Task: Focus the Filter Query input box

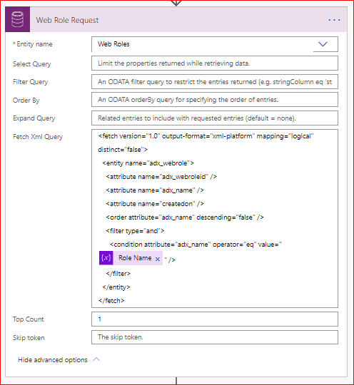Action: click(215, 82)
